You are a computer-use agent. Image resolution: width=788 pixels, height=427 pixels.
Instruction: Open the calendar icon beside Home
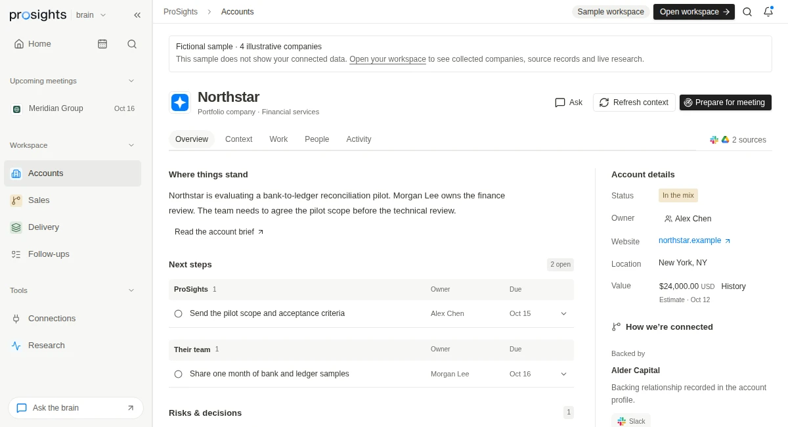click(102, 44)
